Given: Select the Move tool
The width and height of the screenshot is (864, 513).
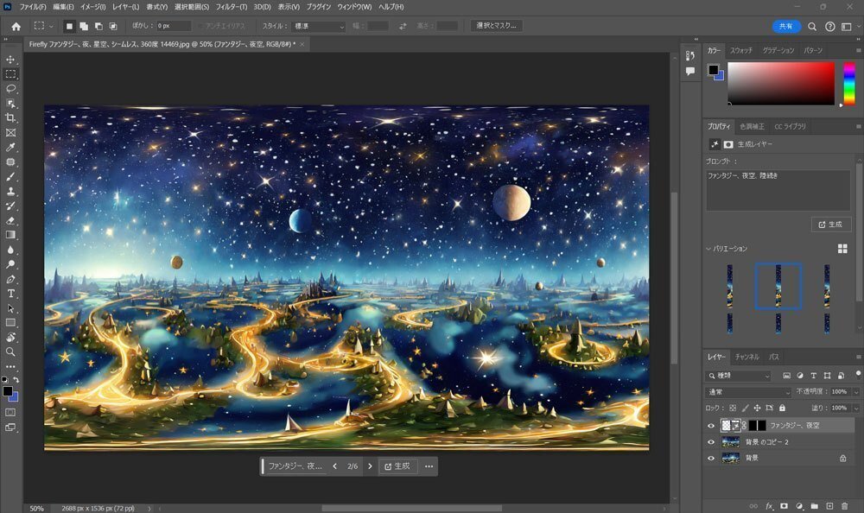Looking at the screenshot, I should click(10, 59).
